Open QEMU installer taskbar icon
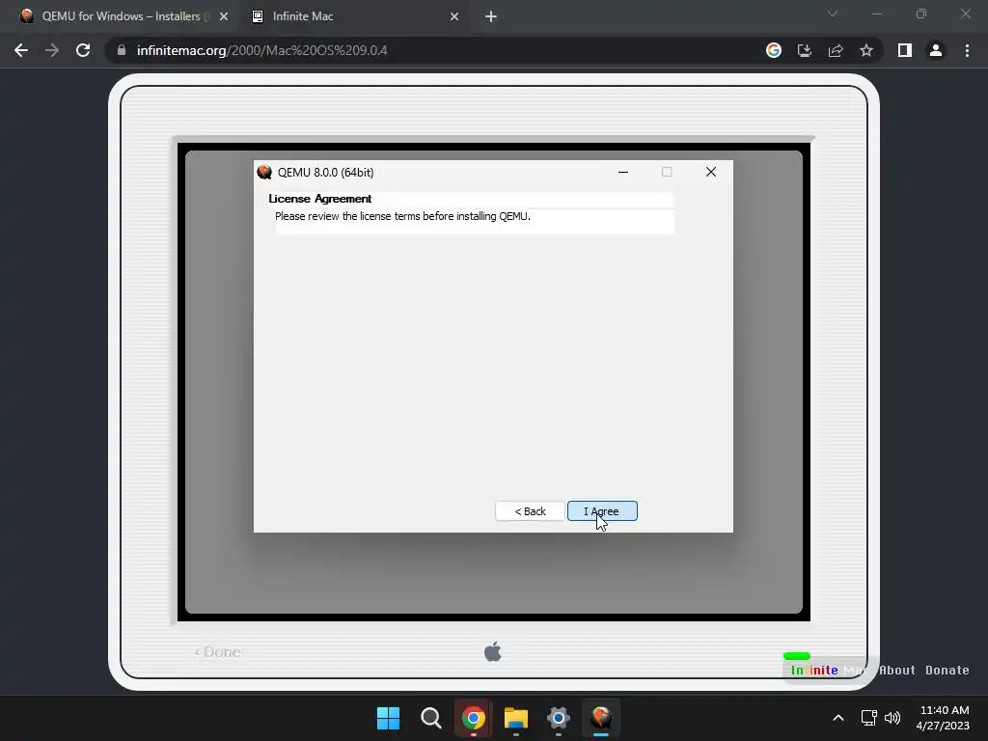The height and width of the screenshot is (741, 988). pos(601,718)
